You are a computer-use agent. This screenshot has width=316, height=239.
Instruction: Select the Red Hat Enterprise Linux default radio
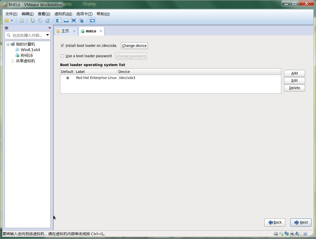[x=68, y=78]
